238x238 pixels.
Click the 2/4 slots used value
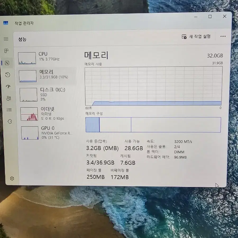coord(177,147)
